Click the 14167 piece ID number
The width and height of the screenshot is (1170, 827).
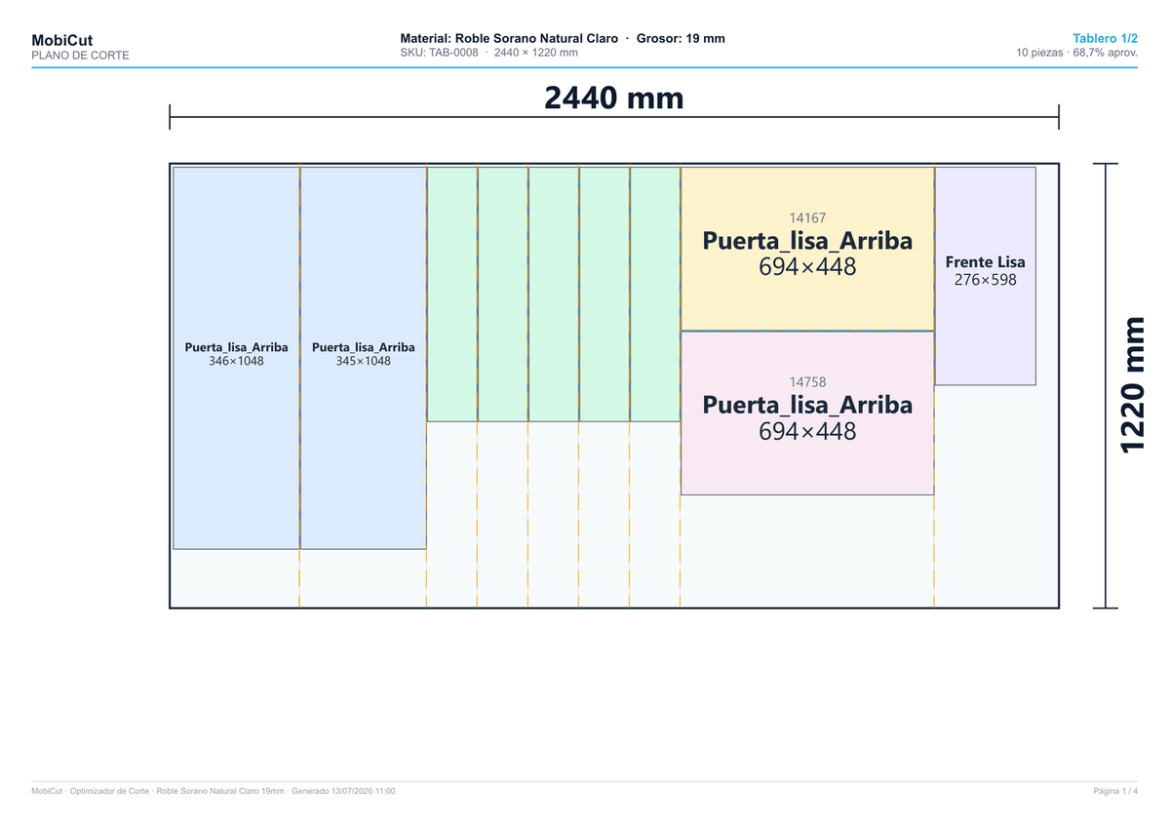click(x=807, y=219)
